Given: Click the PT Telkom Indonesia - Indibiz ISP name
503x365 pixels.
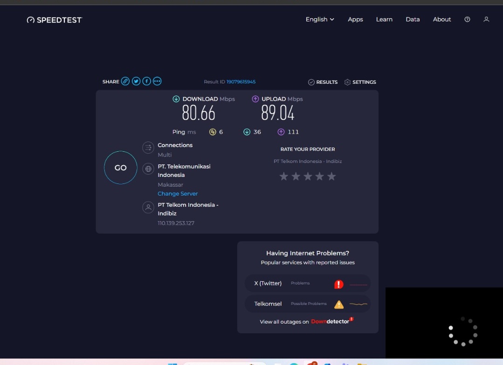Looking at the screenshot, I should (188, 209).
